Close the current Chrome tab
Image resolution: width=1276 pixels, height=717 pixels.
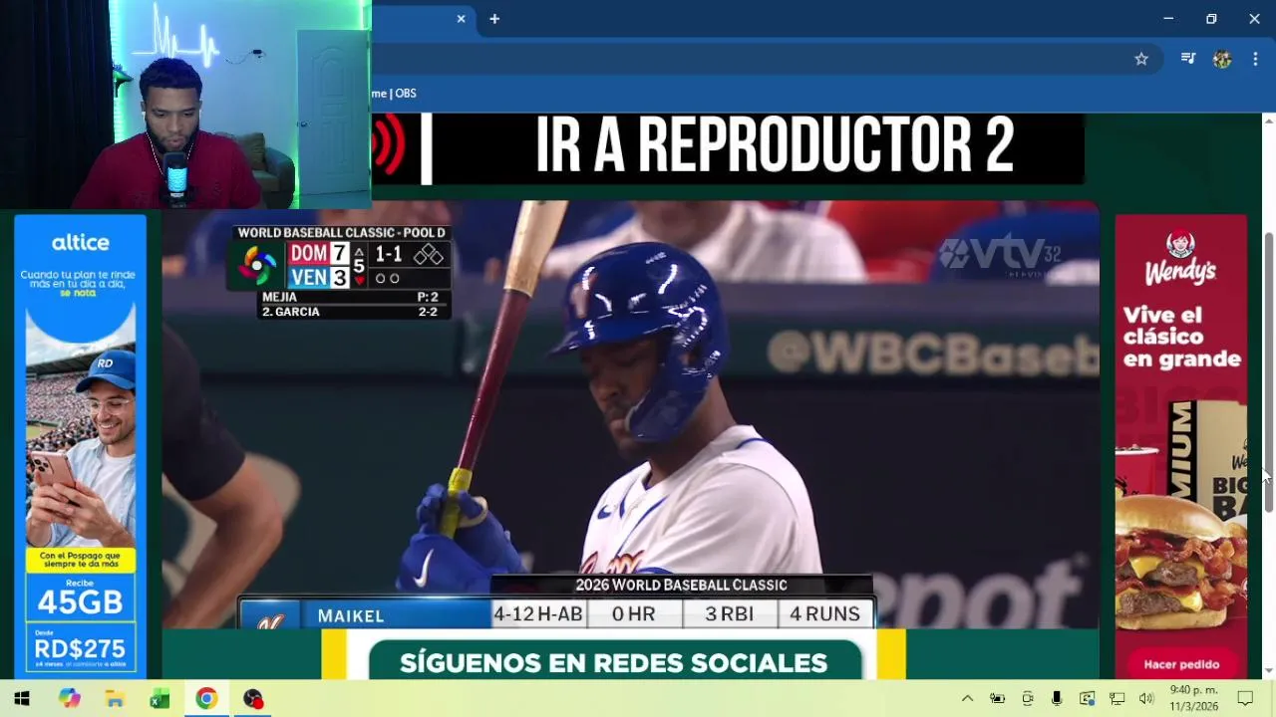(461, 19)
